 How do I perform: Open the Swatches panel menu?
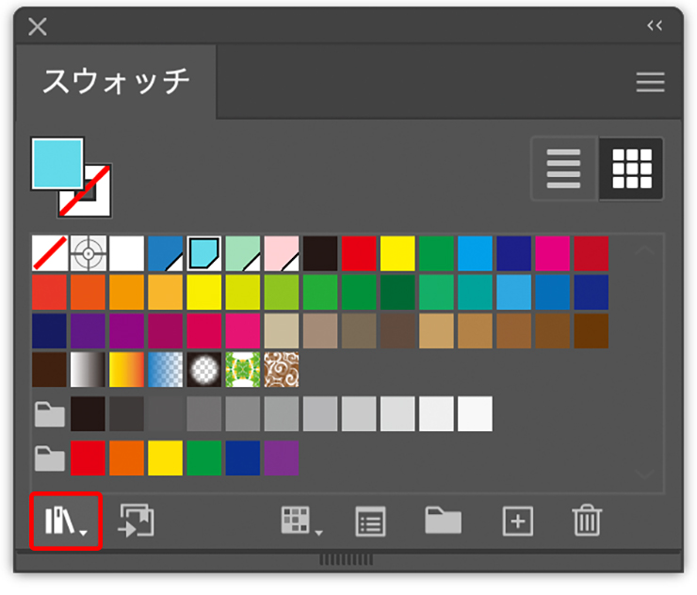coord(650,83)
